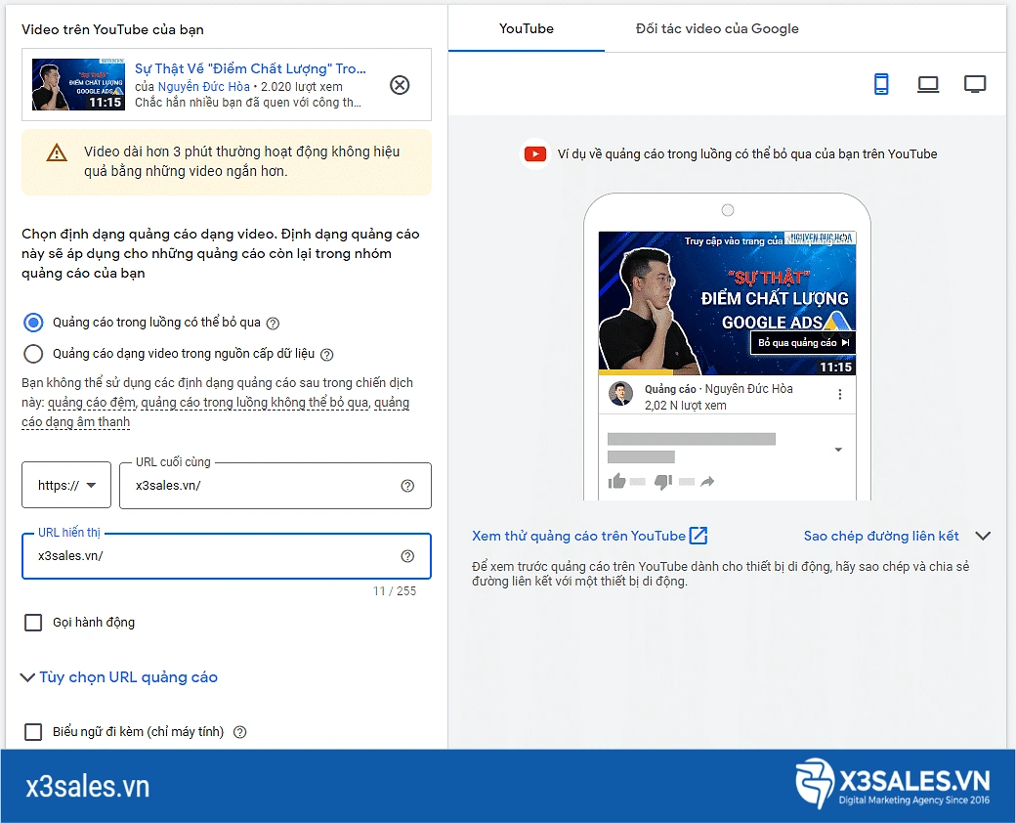Click X3SALES.VN logo in footer
The image size is (1016, 823).
tap(893, 784)
